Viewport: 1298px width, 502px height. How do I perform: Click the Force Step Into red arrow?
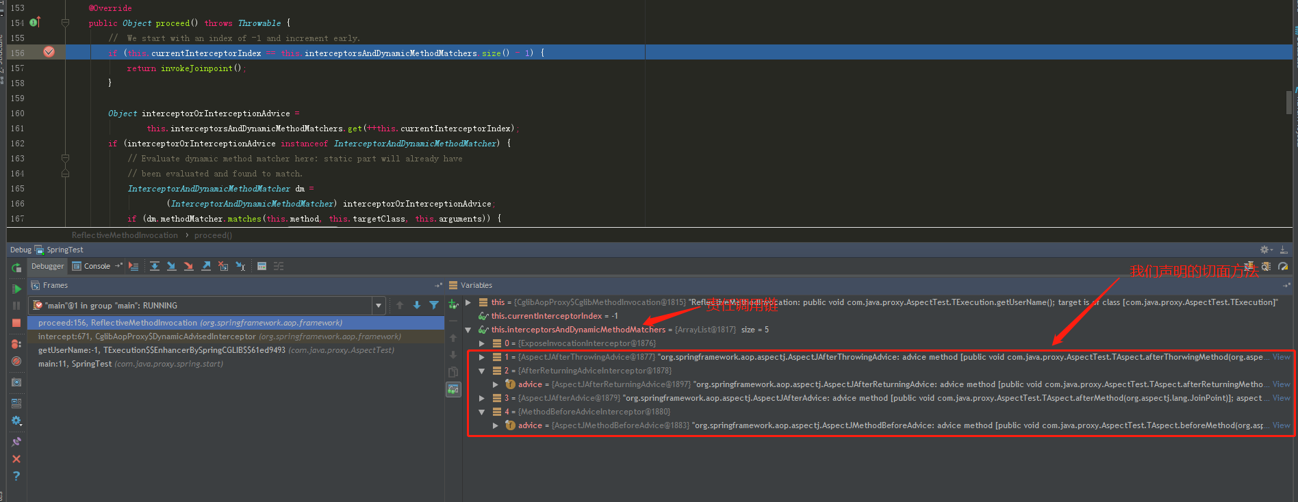(189, 266)
